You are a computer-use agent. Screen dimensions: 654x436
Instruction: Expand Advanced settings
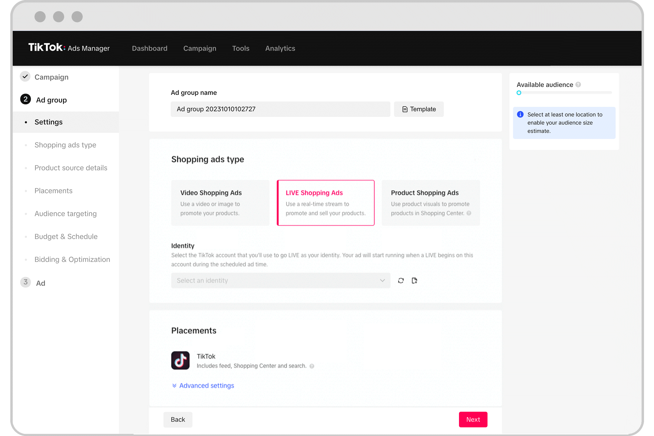(x=203, y=385)
